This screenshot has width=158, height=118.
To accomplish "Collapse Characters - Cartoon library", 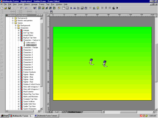I will (19, 40).
